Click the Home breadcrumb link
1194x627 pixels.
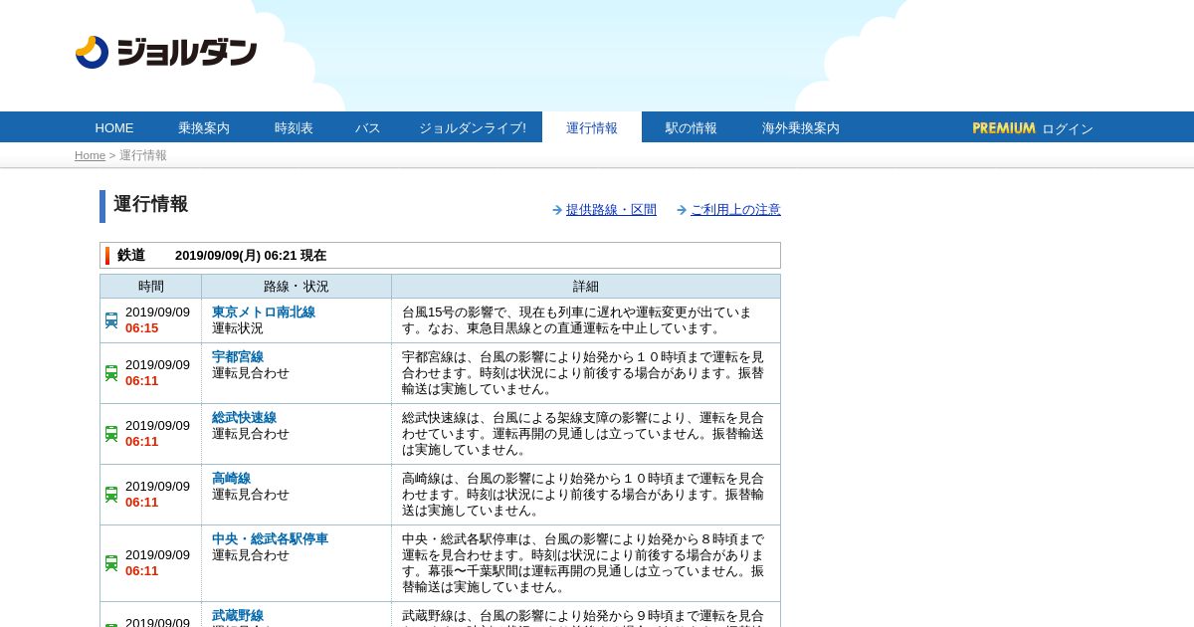coord(90,155)
